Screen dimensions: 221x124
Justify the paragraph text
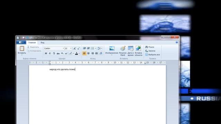[97, 53]
